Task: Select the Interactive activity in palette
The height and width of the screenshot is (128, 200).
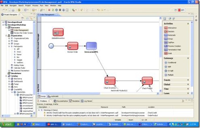Action: [x=170, y=28]
